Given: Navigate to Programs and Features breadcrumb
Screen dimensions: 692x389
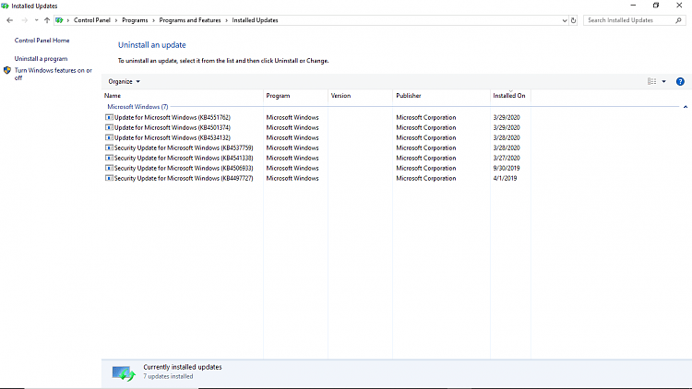Looking at the screenshot, I should click(190, 20).
